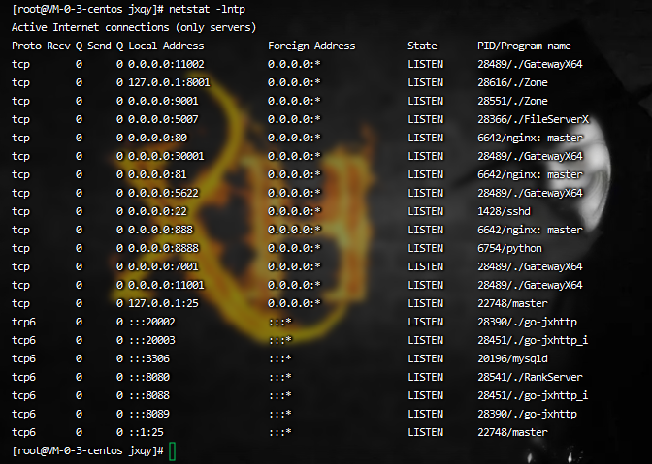Click the Active Internet connections heading line
The image size is (652, 464).
136,27
